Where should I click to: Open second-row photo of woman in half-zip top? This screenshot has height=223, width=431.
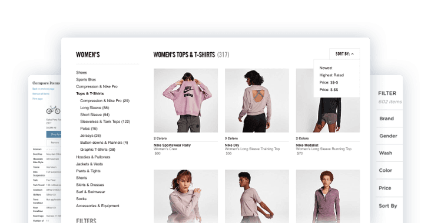coord(328,196)
